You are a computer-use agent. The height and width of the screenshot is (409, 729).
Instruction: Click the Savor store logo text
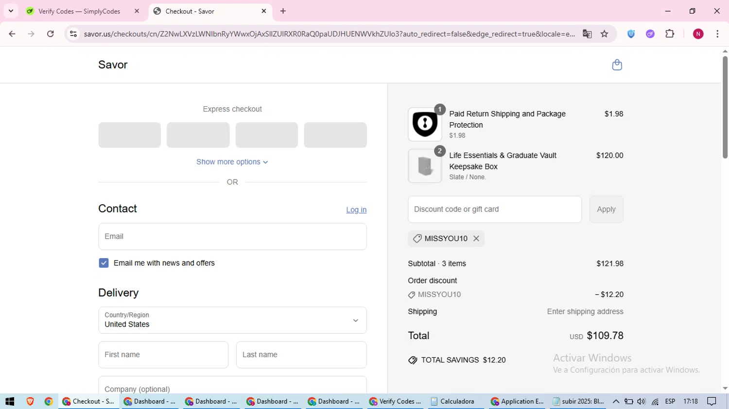point(113,65)
